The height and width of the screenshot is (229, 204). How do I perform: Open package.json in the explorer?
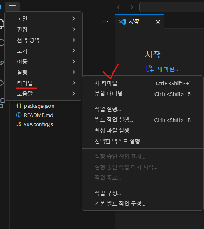[x=39, y=106]
